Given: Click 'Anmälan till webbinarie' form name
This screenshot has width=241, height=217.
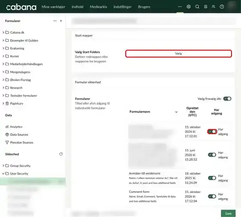Looking at the screenshot, I should (145, 174).
